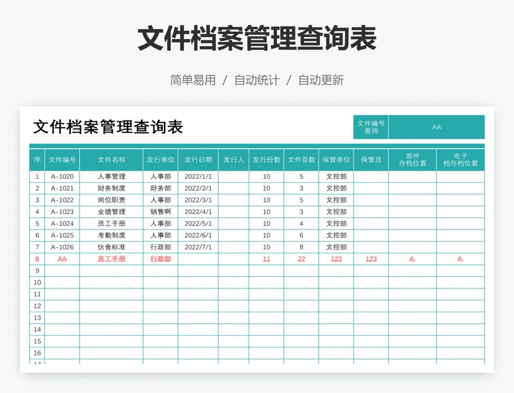Click date cell 2022/2/1
This screenshot has height=393, width=514.
click(198, 188)
